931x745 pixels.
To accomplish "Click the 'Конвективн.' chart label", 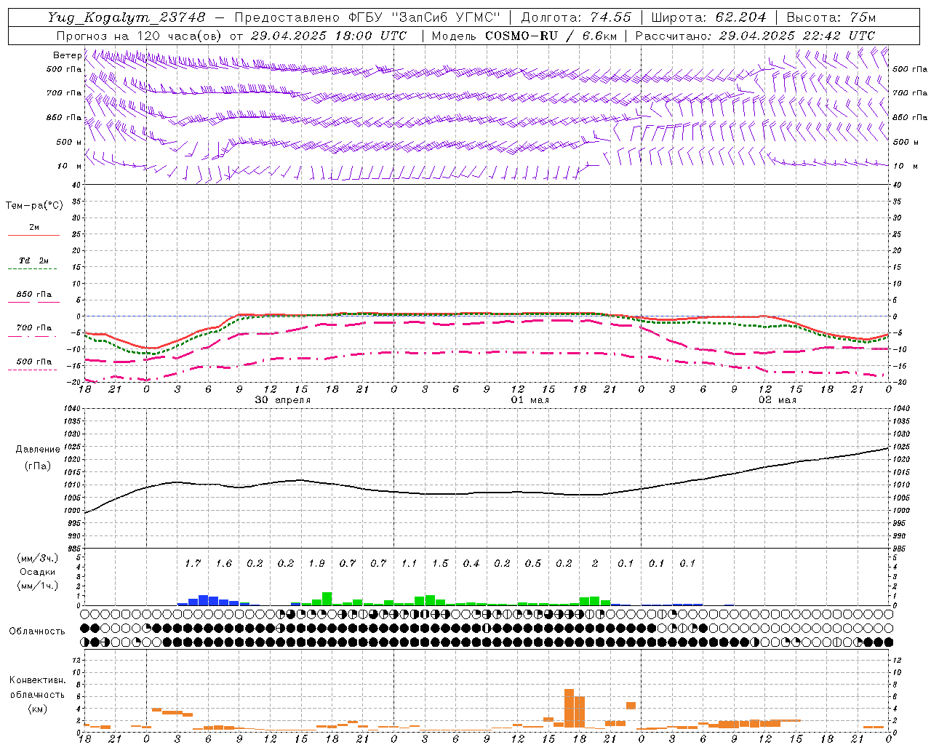I will pyautogui.click(x=37, y=680).
